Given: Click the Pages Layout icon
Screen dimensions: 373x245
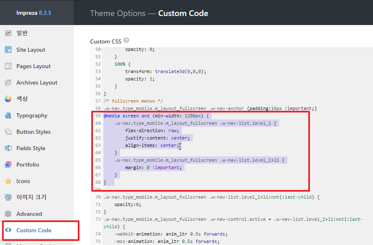Looking at the screenshot, I should coord(8,66).
